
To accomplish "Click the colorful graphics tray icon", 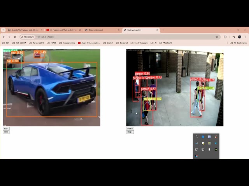I will (209, 143).
